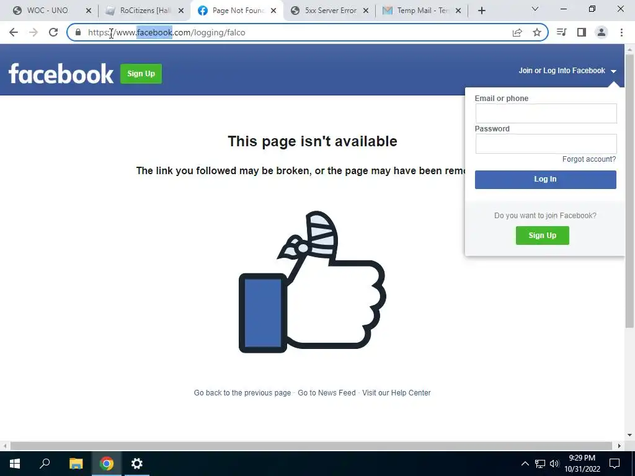Bookmark this page with the star icon
This screenshot has height=476, width=635.
tap(537, 32)
